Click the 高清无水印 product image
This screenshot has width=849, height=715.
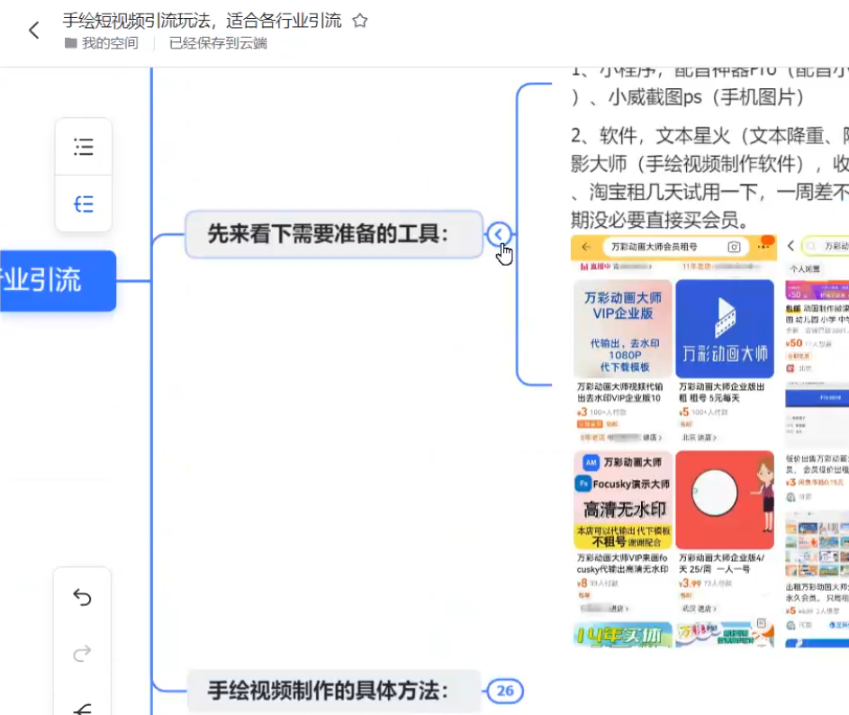tap(622, 500)
